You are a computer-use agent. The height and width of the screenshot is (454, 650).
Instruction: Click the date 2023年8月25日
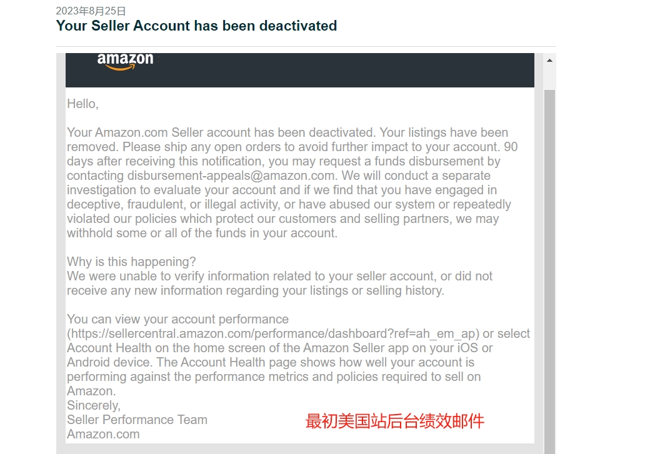pos(91,11)
